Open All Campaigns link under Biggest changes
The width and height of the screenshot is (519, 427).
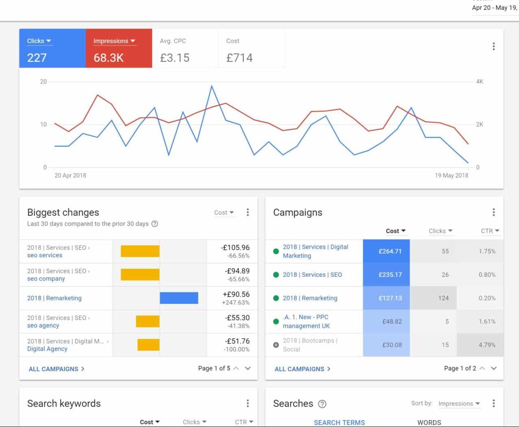click(56, 369)
